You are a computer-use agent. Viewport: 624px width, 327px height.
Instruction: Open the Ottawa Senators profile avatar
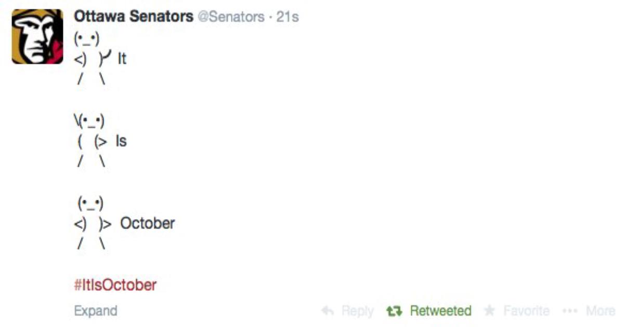point(37,37)
